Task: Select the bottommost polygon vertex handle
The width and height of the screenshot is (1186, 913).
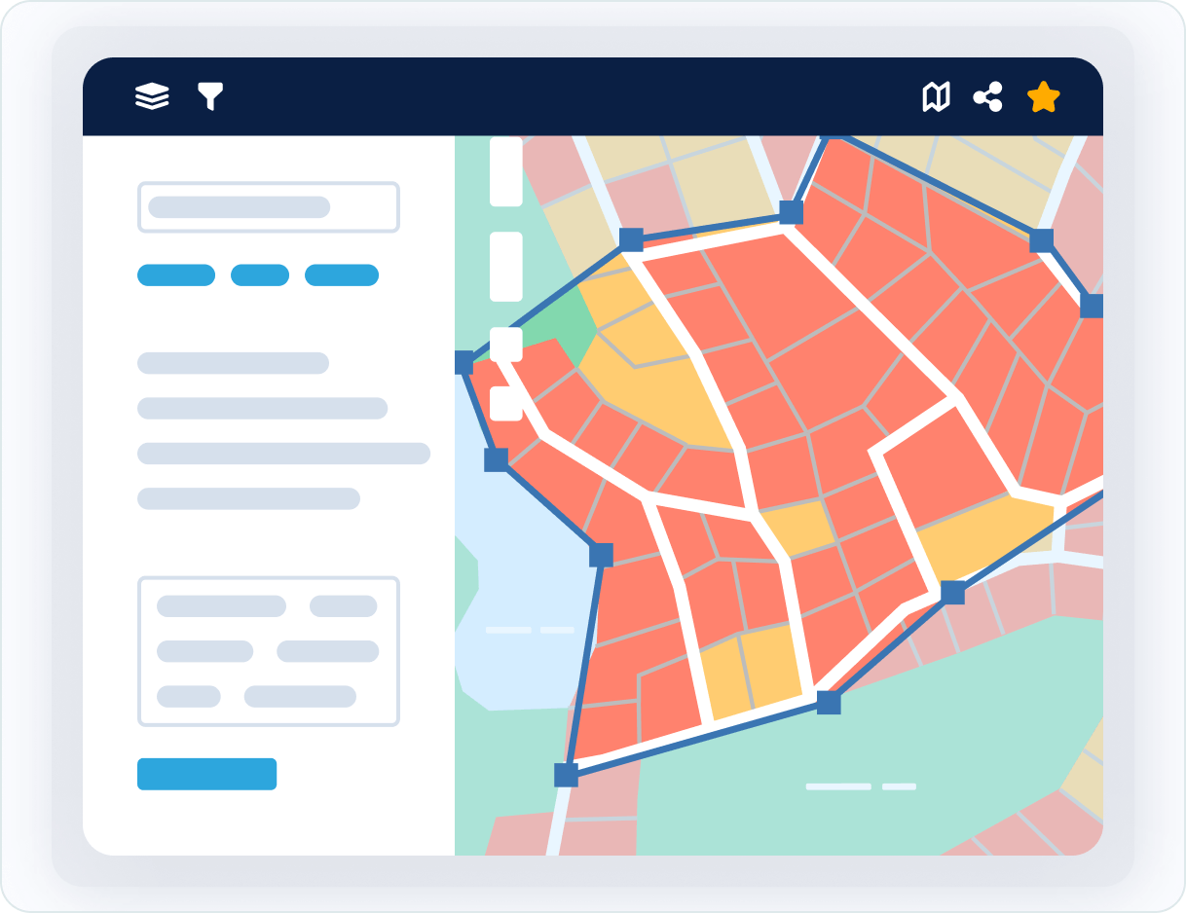Action: (566, 775)
